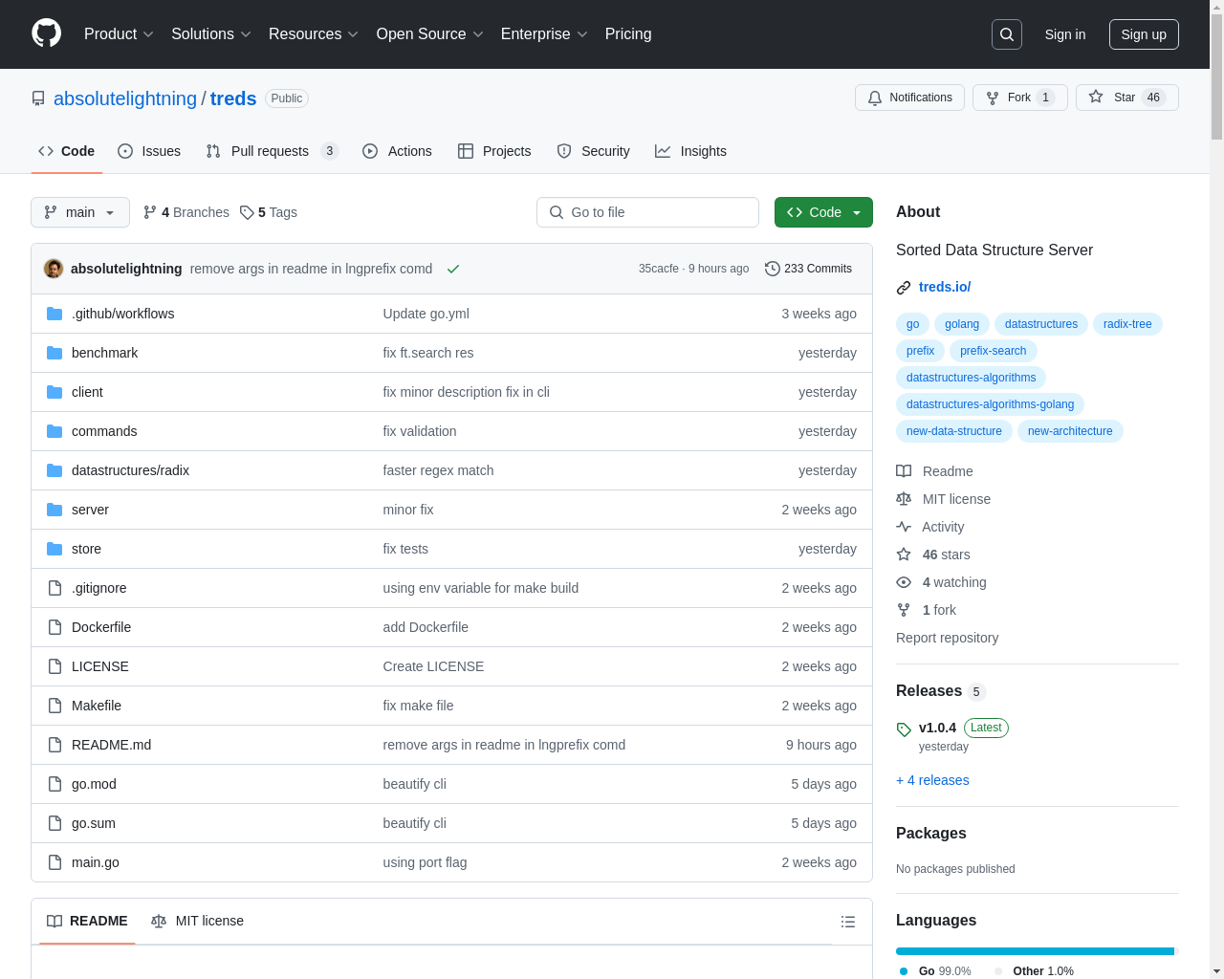Image resolution: width=1224 pixels, height=979 pixels.
Task: Click the radix-tree topic tag
Action: pyautogui.click(x=1127, y=324)
